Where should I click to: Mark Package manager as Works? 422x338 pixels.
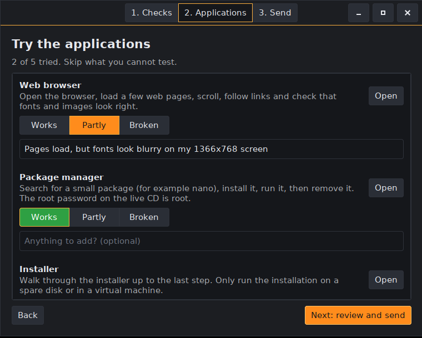tap(44, 217)
